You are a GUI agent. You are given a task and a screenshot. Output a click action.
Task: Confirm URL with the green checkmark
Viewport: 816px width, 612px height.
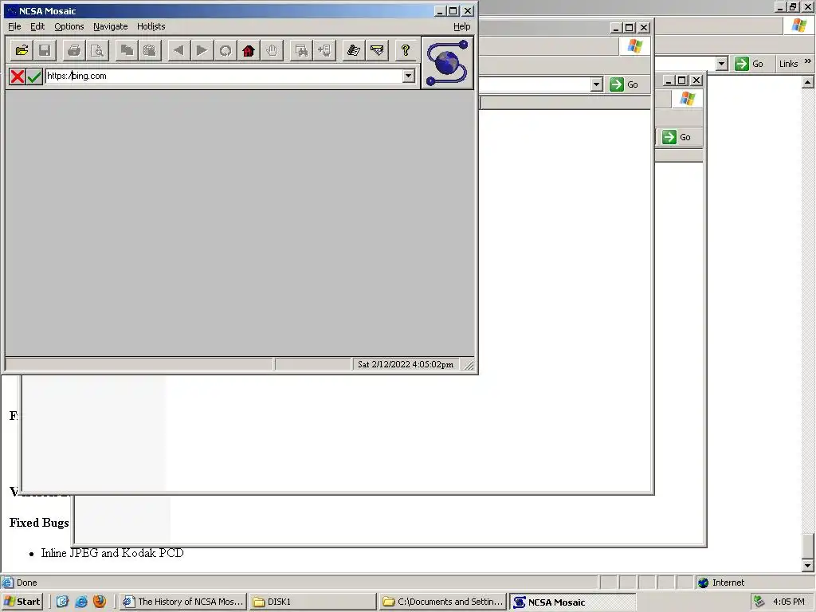34,76
